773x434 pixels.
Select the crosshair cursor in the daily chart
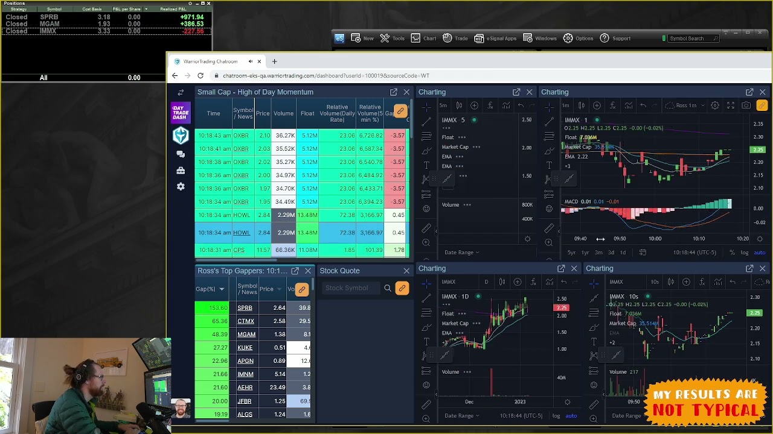pos(426,283)
